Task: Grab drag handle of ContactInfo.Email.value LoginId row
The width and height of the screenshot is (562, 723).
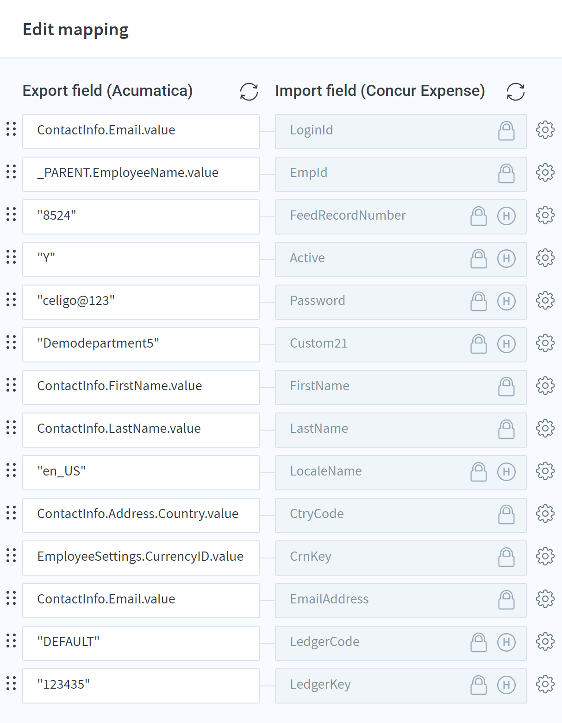Action: (x=11, y=129)
